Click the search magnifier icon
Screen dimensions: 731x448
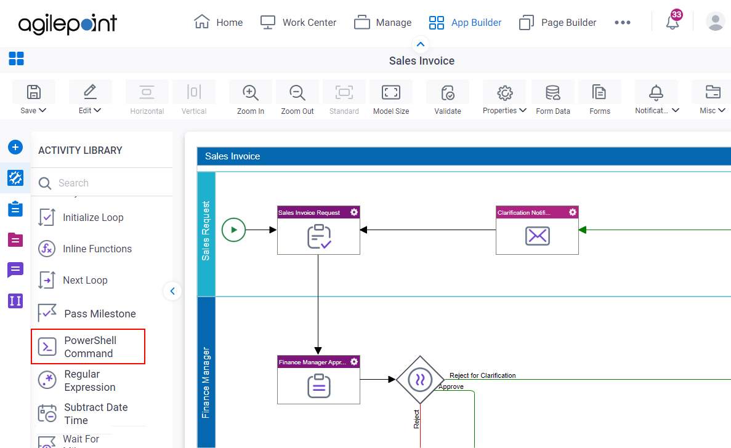pos(45,183)
